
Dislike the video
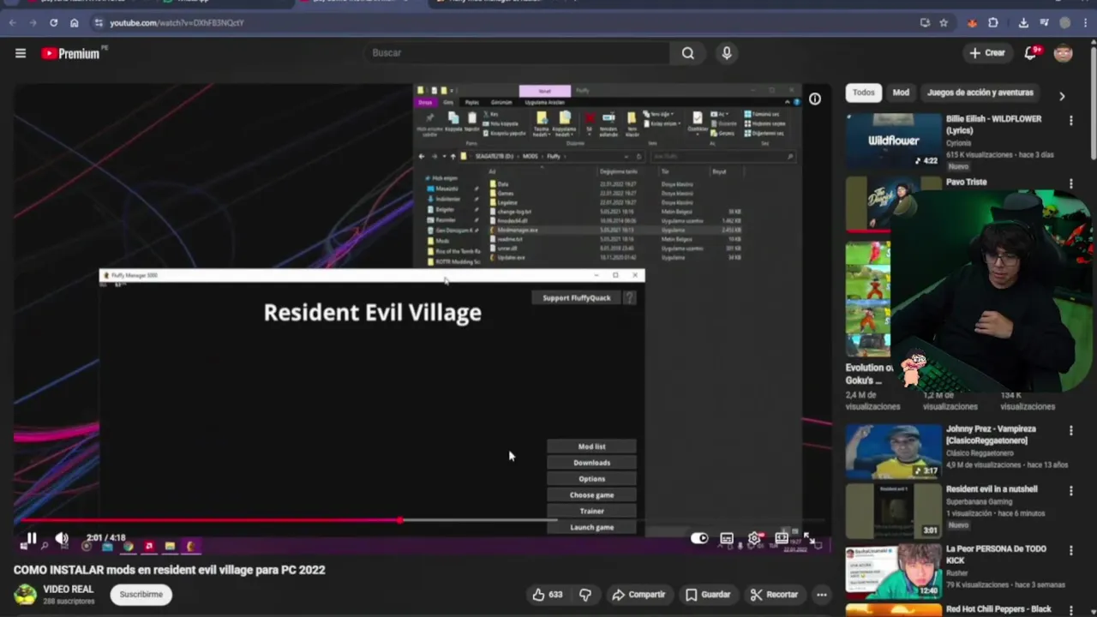[x=585, y=595]
